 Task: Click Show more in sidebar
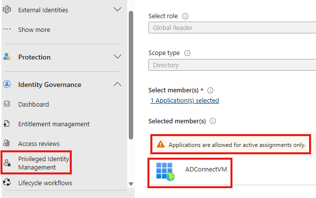34,29
